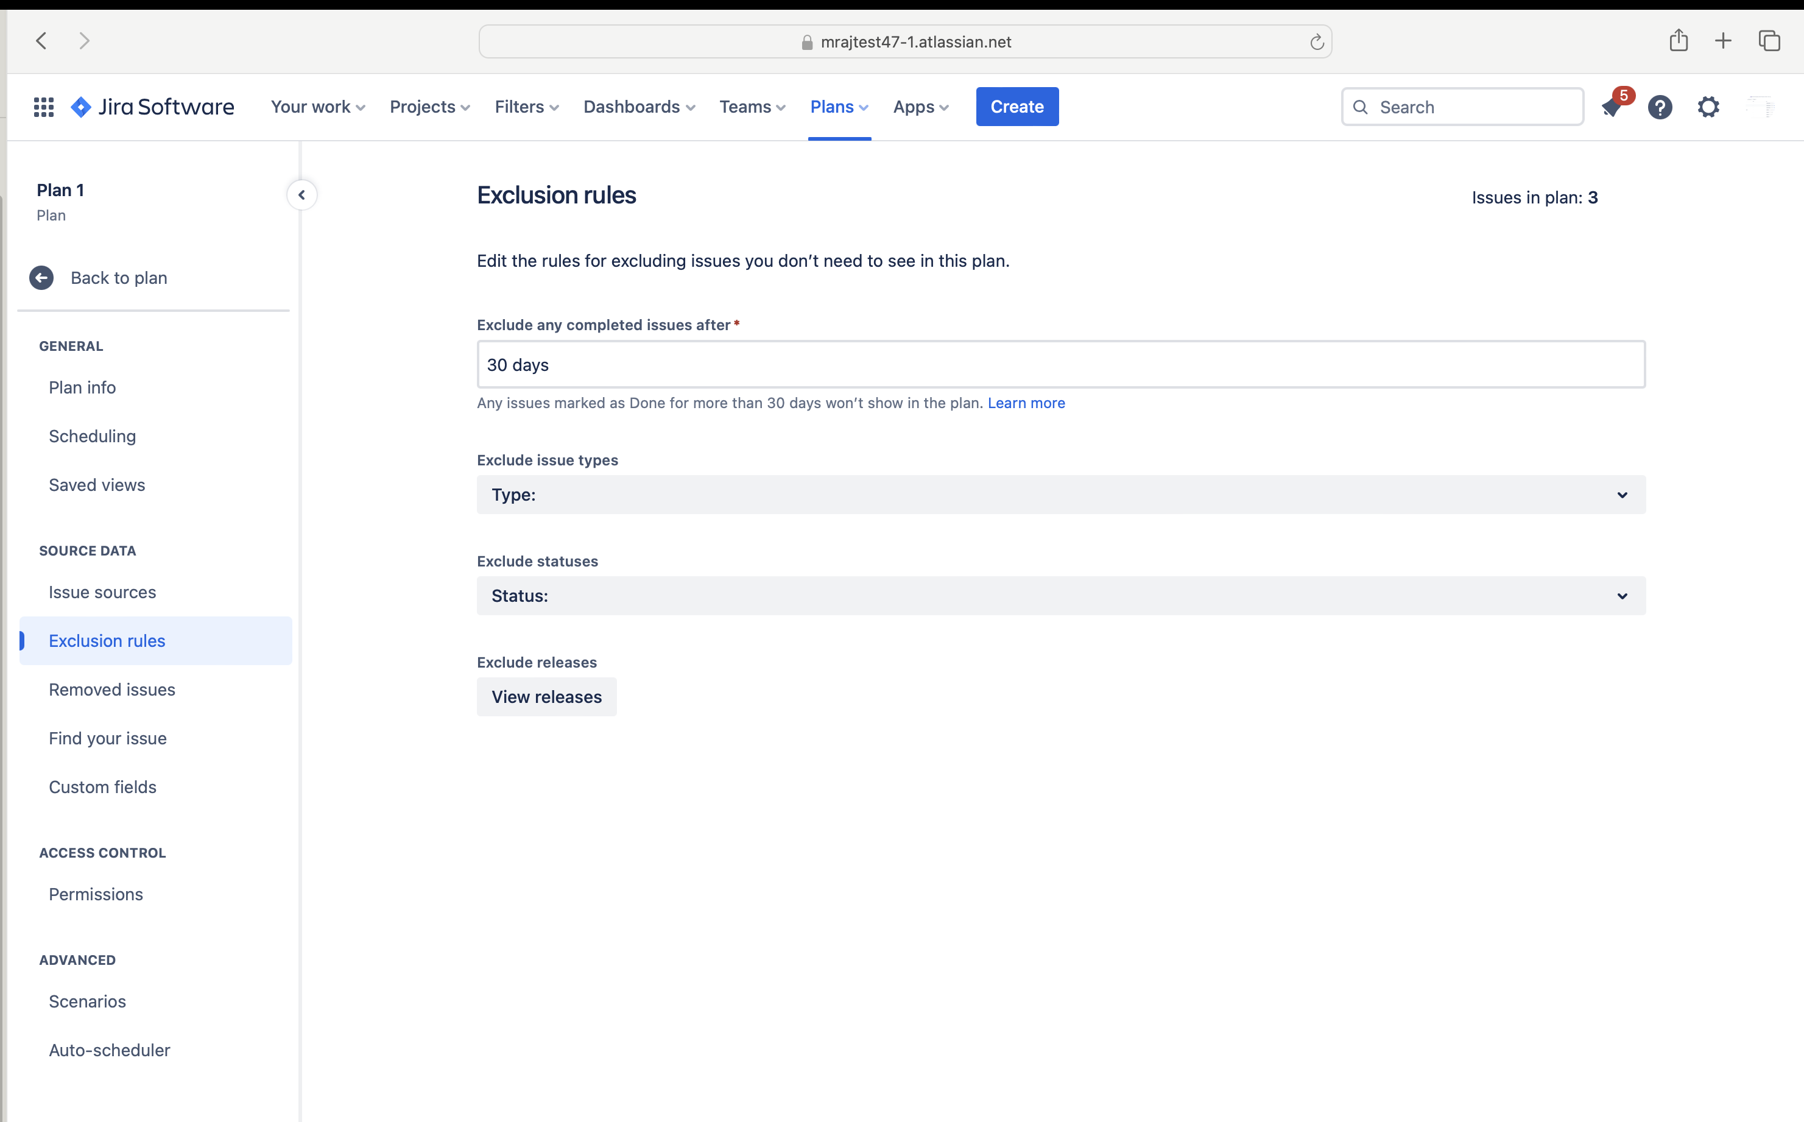Edit the 30 days exclusion field
This screenshot has height=1122, width=1804.
coord(816,364)
